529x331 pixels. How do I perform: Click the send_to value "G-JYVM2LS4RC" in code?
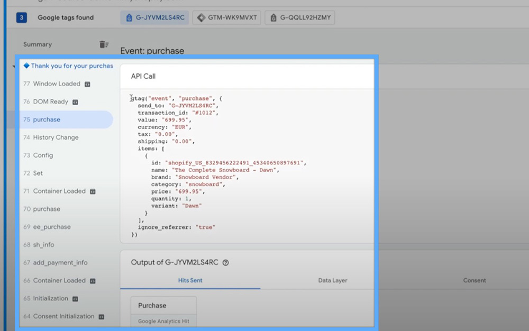(192, 106)
